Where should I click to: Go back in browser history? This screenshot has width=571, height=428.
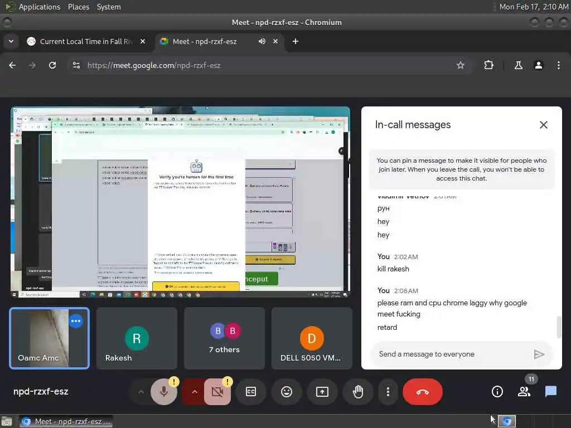12,65
